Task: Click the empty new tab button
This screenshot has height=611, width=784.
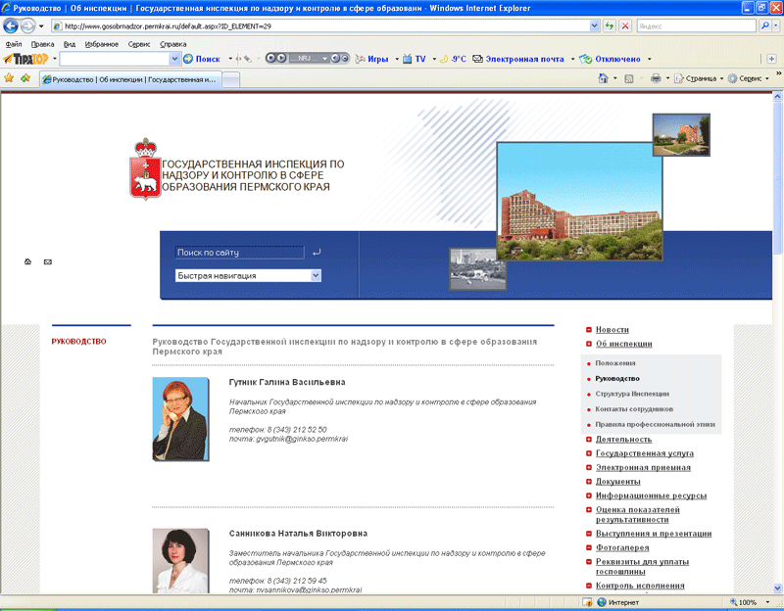Action: (230, 80)
